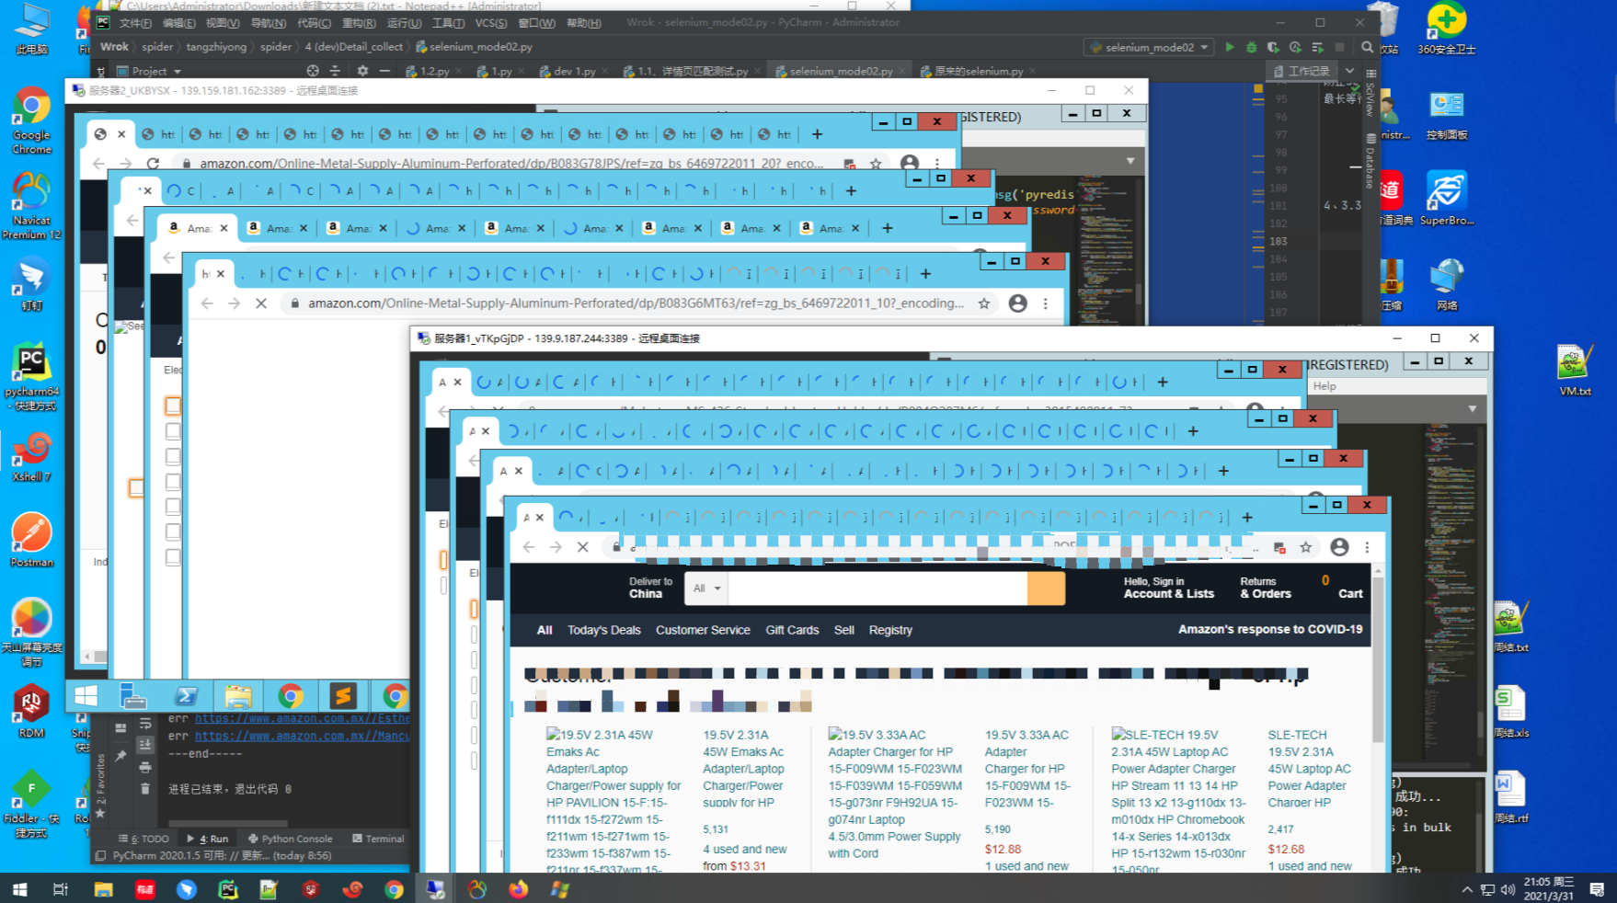The height and width of the screenshot is (903, 1617).
Task: Click the Windows Start button on host taskbar
Action: (x=19, y=889)
